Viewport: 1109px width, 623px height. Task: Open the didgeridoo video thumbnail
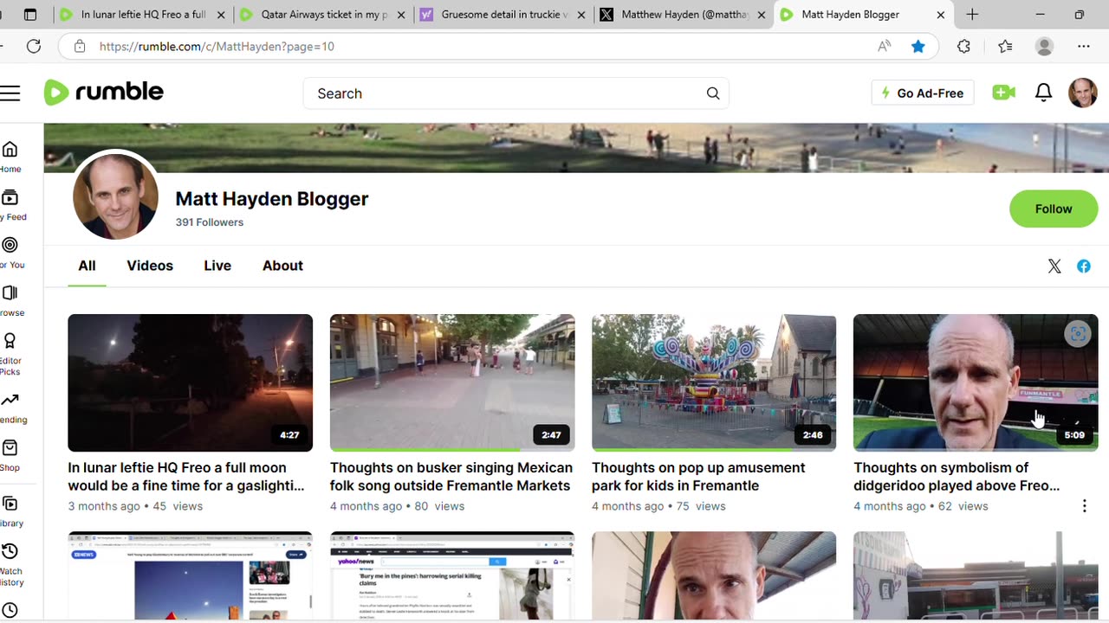(976, 382)
